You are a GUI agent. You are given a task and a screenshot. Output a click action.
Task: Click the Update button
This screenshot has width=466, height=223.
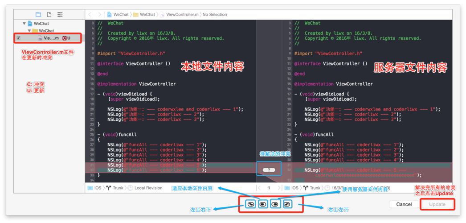[437, 204]
